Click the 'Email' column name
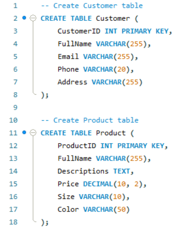The height and width of the screenshot is (228, 183). click(x=68, y=57)
